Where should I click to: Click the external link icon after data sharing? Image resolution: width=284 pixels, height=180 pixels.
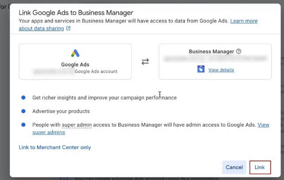68,28
